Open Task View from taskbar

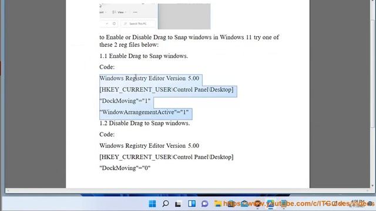178,204
